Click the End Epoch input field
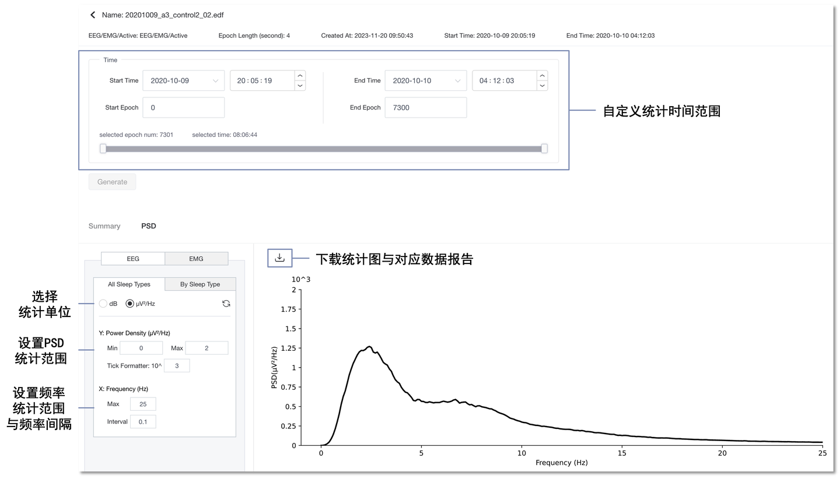 425,107
